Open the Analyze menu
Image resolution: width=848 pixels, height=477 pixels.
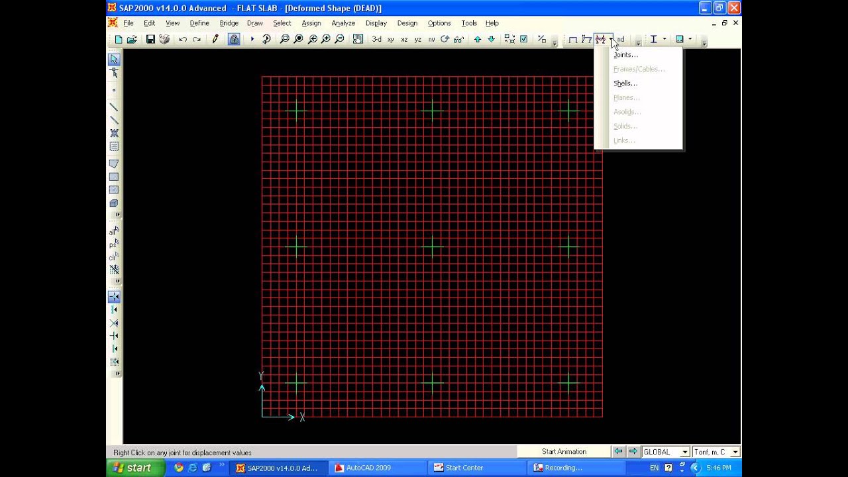[x=343, y=23]
